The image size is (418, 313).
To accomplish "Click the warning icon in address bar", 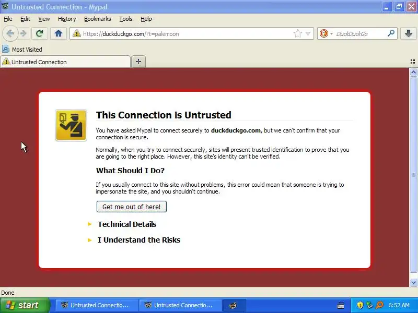I will (x=76, y=34).
